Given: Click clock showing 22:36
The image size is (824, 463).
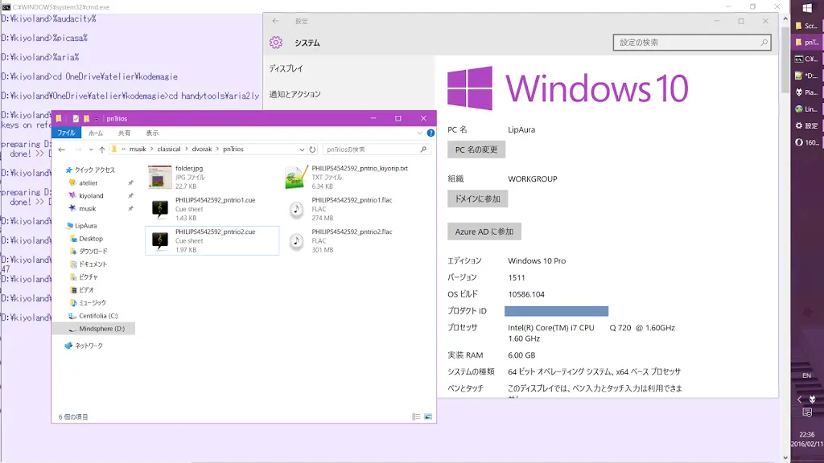Looking at the screenshot, I should [806, 435].
